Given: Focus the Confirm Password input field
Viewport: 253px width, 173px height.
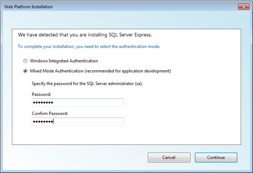Looking at the screenshot, I should click(78, 121).
